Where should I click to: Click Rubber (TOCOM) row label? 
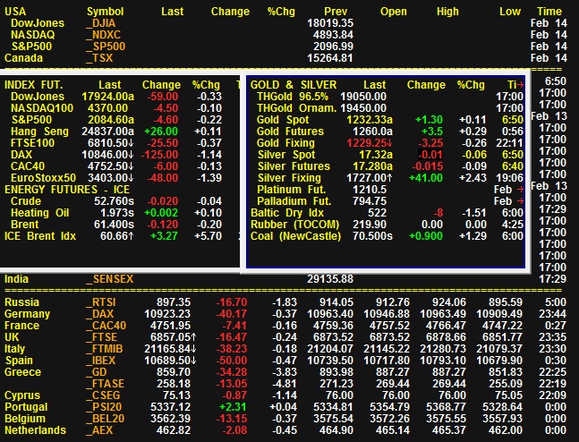click(x=294, y=225)
